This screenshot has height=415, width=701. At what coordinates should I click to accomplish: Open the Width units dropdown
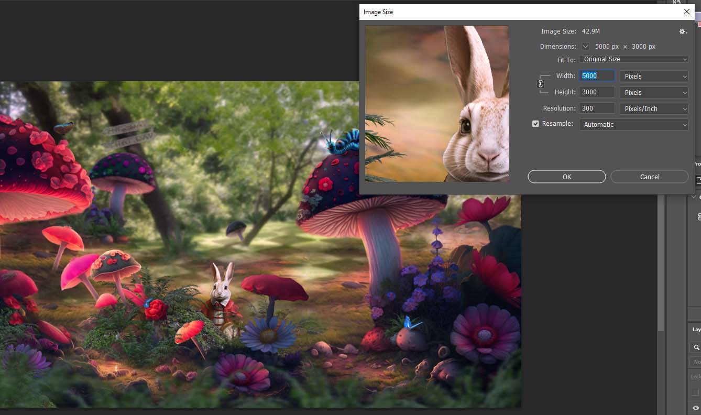(654, 77)
